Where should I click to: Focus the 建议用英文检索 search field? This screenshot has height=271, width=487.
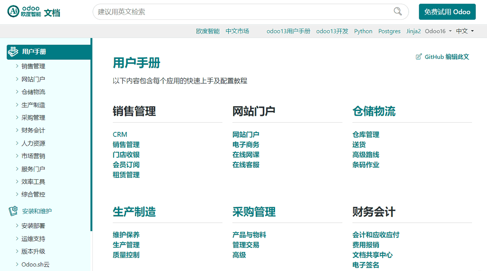coord(243,12)
